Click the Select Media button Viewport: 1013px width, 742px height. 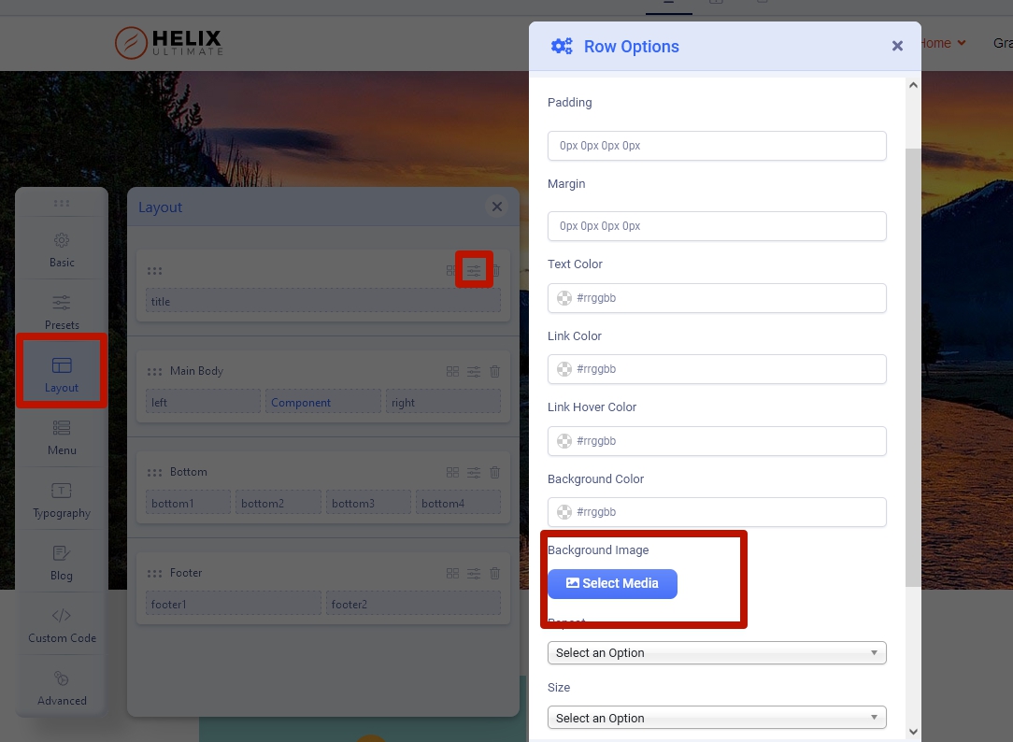click(x=612, y=583)
